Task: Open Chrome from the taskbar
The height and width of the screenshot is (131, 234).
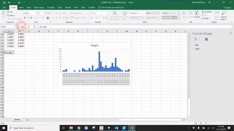Action: click(x=79, y=128)
